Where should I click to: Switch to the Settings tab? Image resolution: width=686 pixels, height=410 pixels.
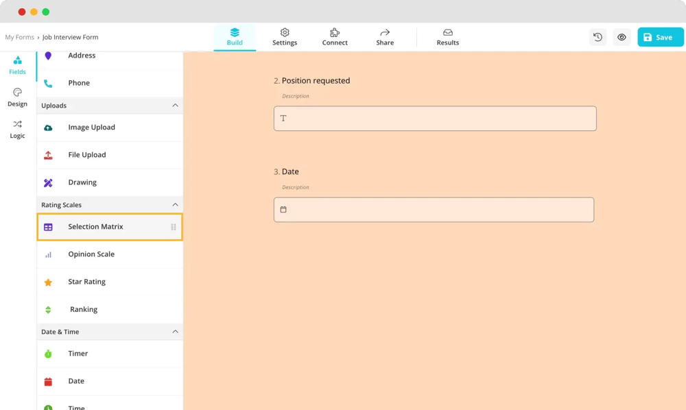pos(285,37)
